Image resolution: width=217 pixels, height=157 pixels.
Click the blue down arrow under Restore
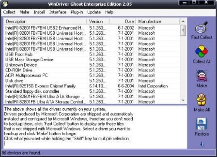pyautogui.click(x=202, y=144)
